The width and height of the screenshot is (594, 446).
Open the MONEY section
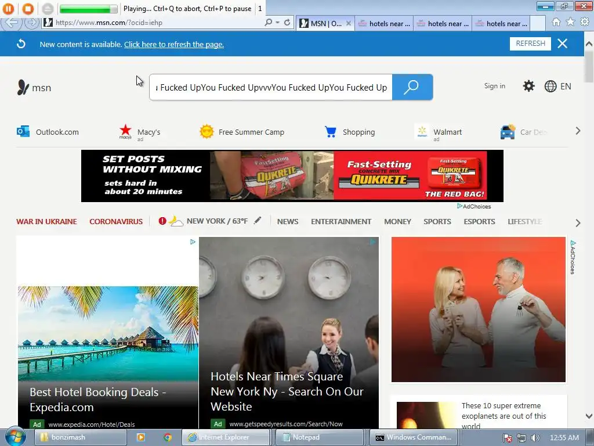397,221
